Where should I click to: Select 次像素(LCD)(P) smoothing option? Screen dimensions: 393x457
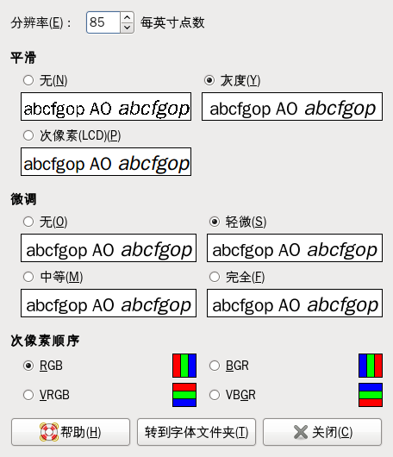[x=28, y=135]
